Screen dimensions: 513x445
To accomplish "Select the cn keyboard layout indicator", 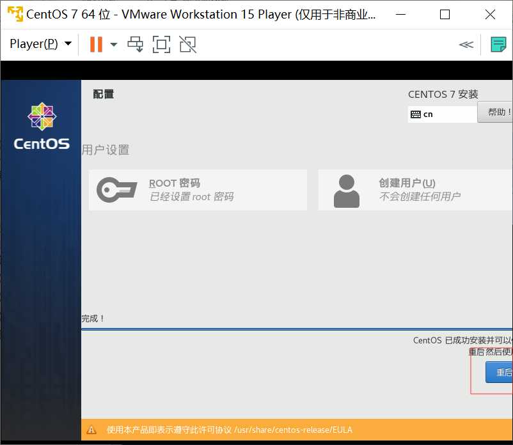I will click(442, 114).
